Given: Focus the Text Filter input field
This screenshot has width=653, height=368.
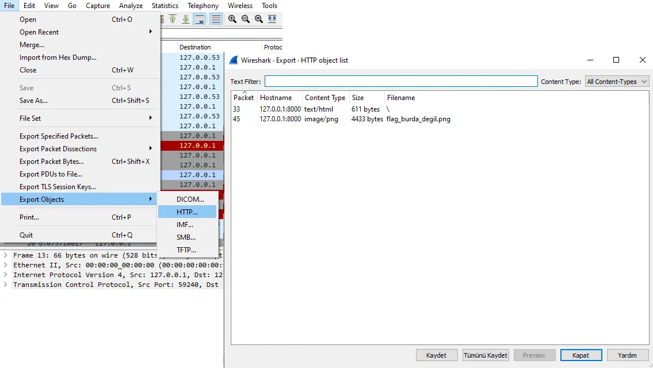Looking at the screenshot, I should click(x=401, y=81).
